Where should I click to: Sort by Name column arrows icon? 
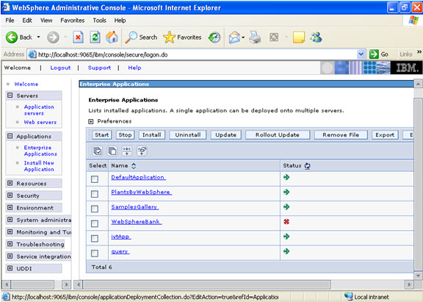point(134,166)
